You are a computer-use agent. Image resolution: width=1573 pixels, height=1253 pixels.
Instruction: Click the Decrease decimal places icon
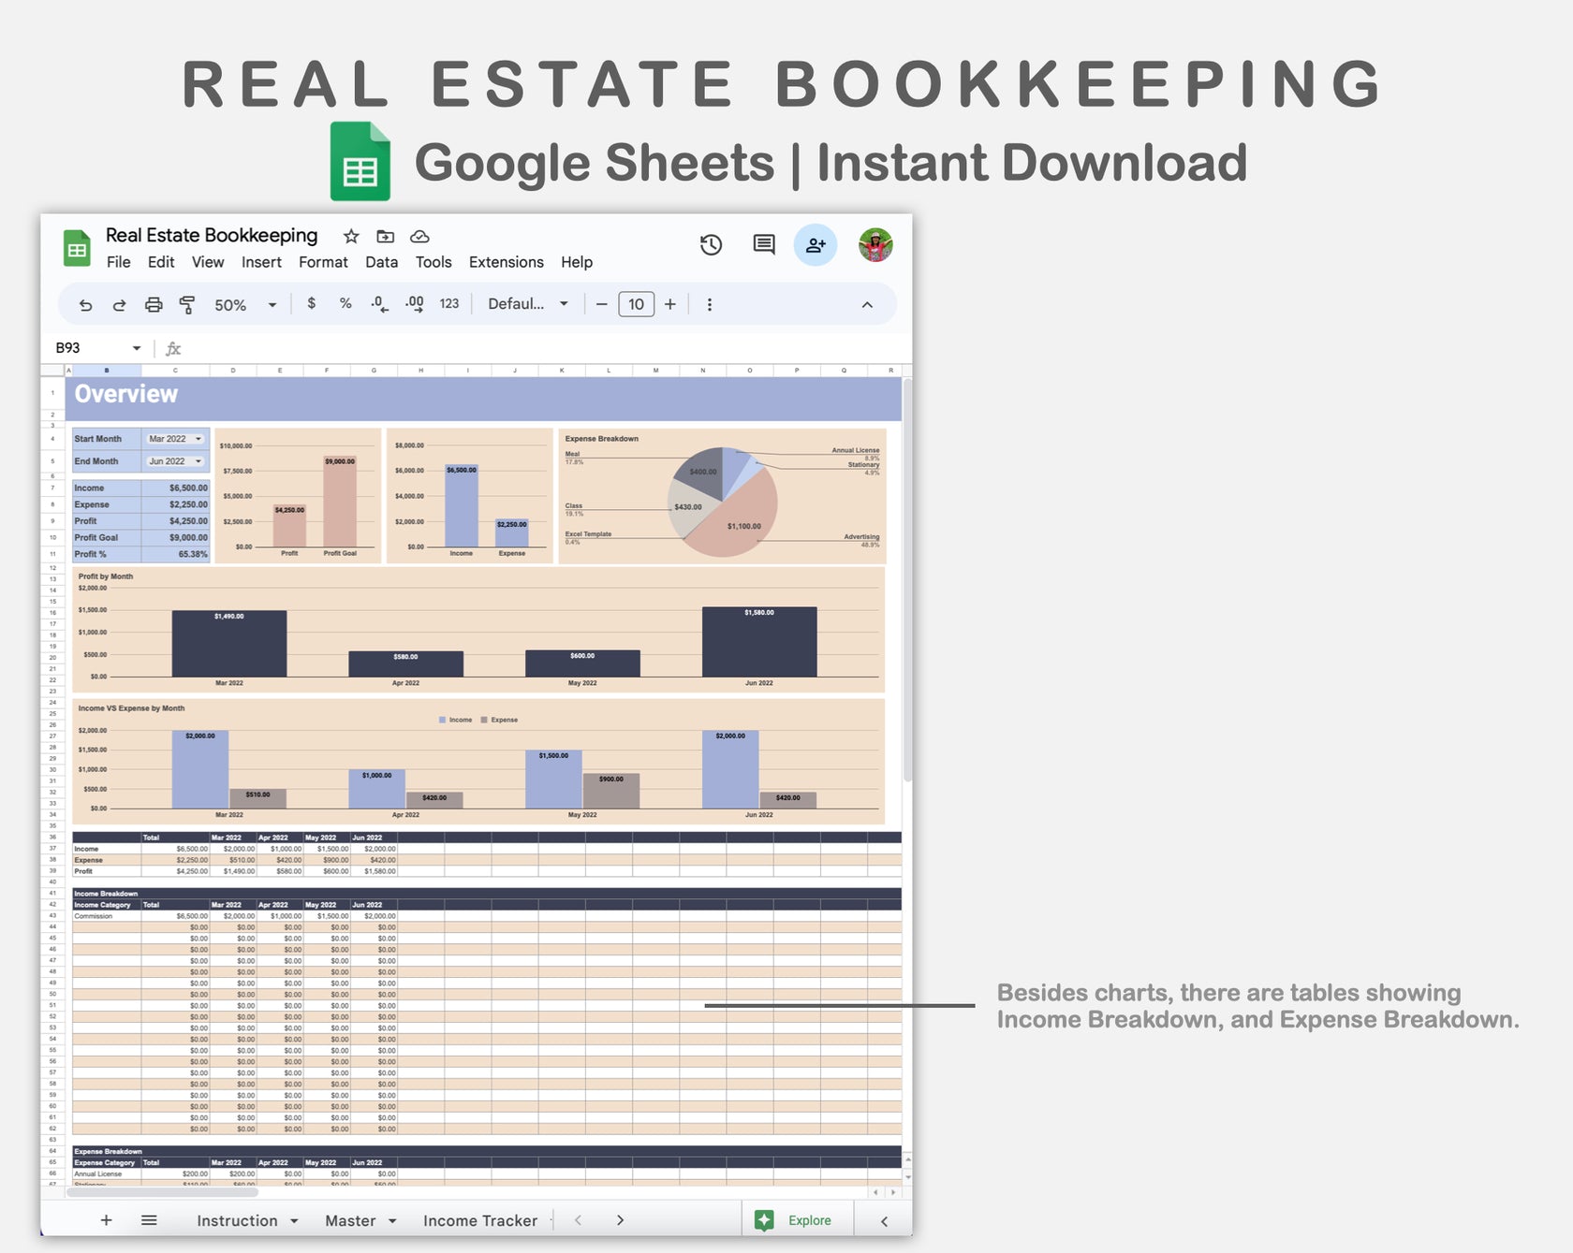(x=378, y=306)
